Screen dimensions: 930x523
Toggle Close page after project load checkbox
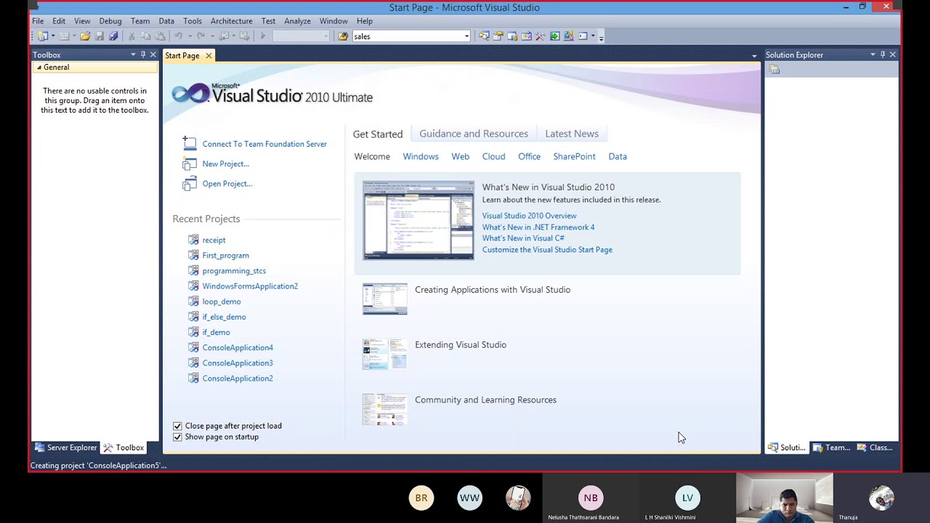pos(177,426)
